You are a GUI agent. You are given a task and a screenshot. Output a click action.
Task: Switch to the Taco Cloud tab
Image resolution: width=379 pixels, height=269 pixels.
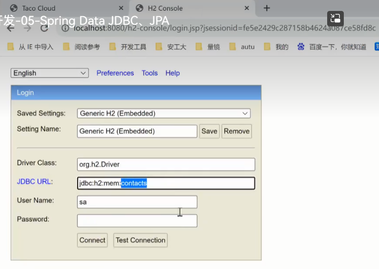click(39, 8)
